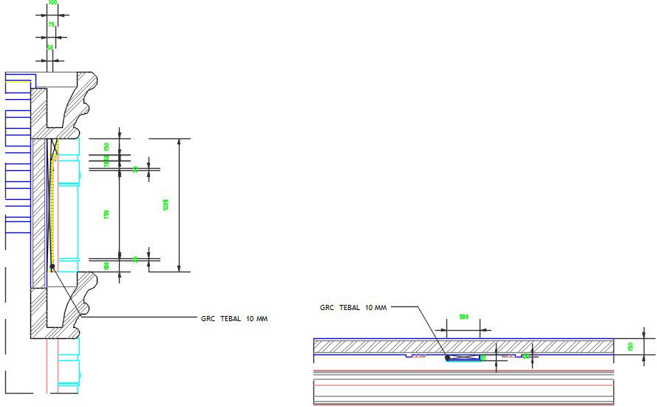Click the upper hatched cornice molding profile

click(x=78, y=104)
